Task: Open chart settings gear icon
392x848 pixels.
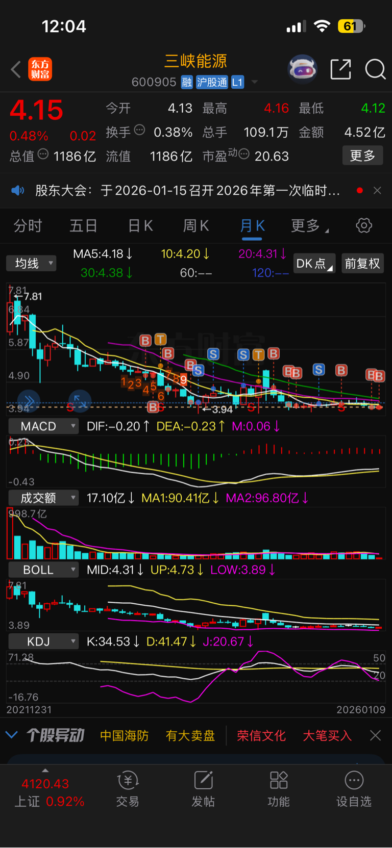Action: point(364,225)
